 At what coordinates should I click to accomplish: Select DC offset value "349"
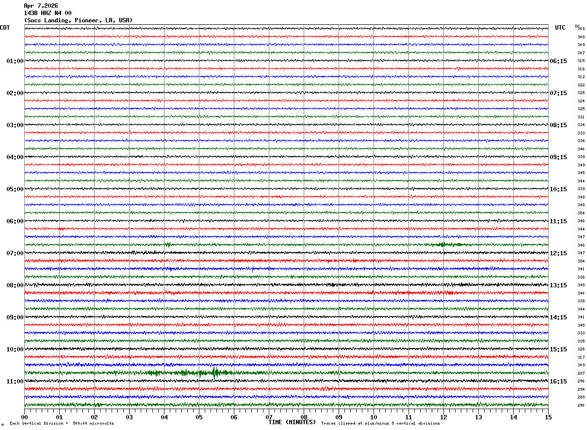pos(581,165)
